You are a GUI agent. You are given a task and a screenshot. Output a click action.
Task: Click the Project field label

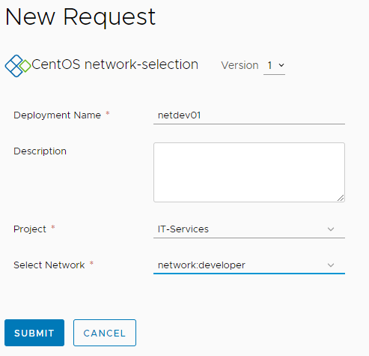(30, 229)
